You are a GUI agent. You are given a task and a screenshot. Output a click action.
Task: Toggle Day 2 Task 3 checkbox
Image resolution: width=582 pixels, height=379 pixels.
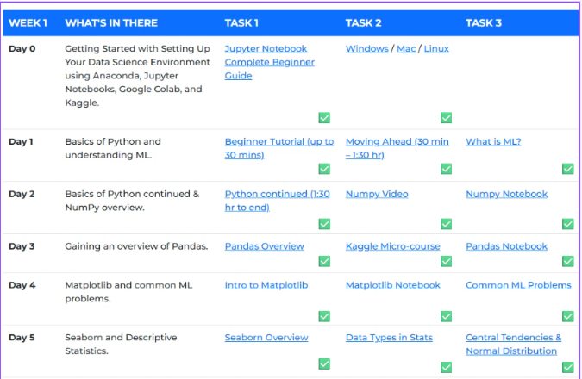click(567, 224)
